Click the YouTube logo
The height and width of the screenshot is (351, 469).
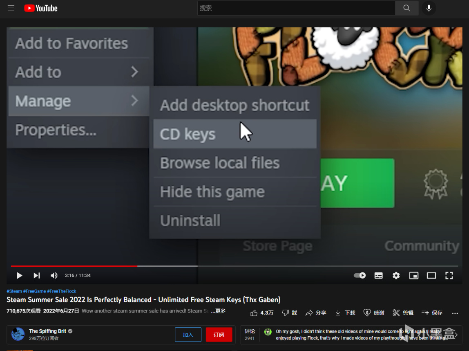(40, 8)
